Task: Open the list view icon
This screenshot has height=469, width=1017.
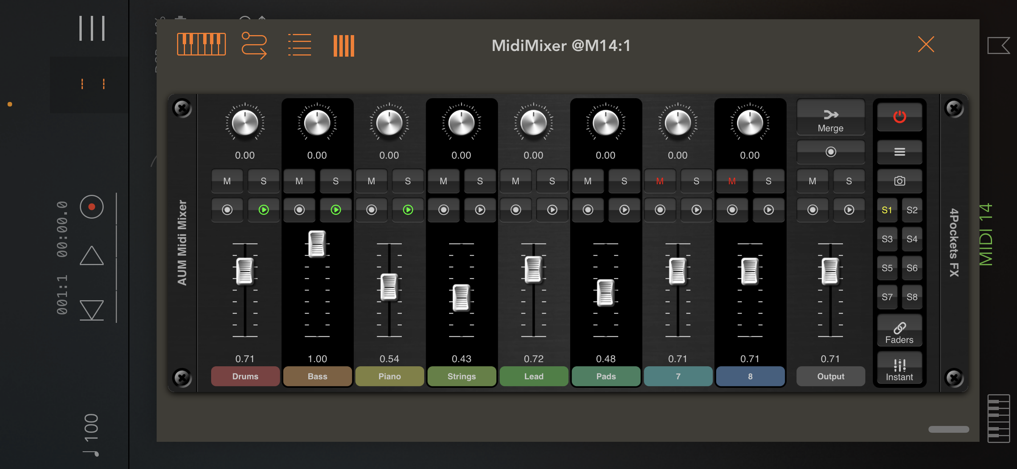Action: coord(299,45)
